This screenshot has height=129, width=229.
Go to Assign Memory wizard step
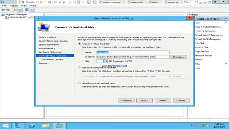pos(47,48)
